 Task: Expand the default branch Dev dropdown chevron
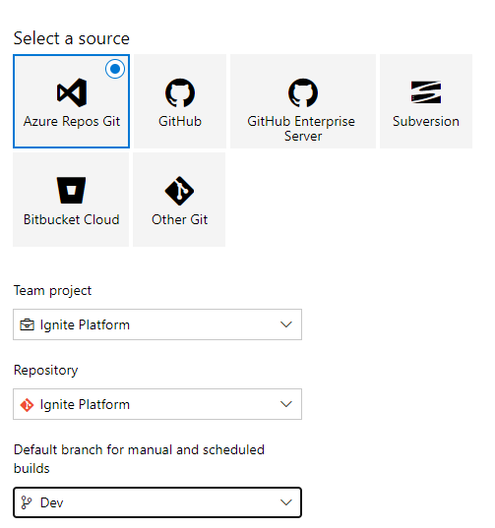pyautogui.click(x=286, y=502)
